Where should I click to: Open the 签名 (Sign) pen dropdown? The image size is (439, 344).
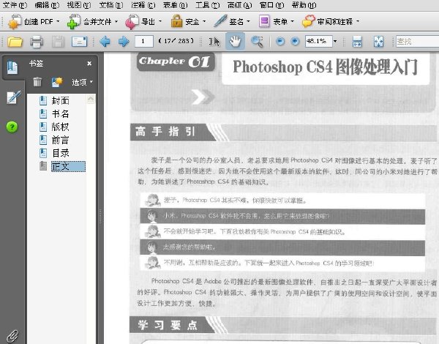[x=232, y=21]
